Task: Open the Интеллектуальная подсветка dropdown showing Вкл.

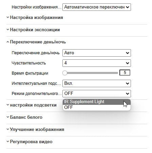Action: pos(97,83)
